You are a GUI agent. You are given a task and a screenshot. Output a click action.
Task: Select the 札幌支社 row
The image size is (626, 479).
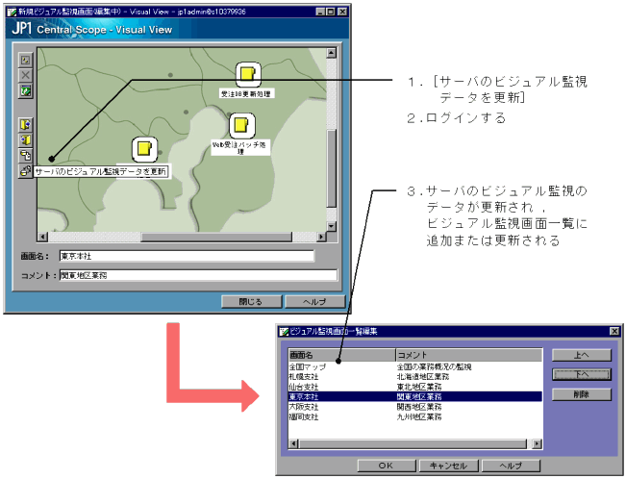[x=415, y=377]
